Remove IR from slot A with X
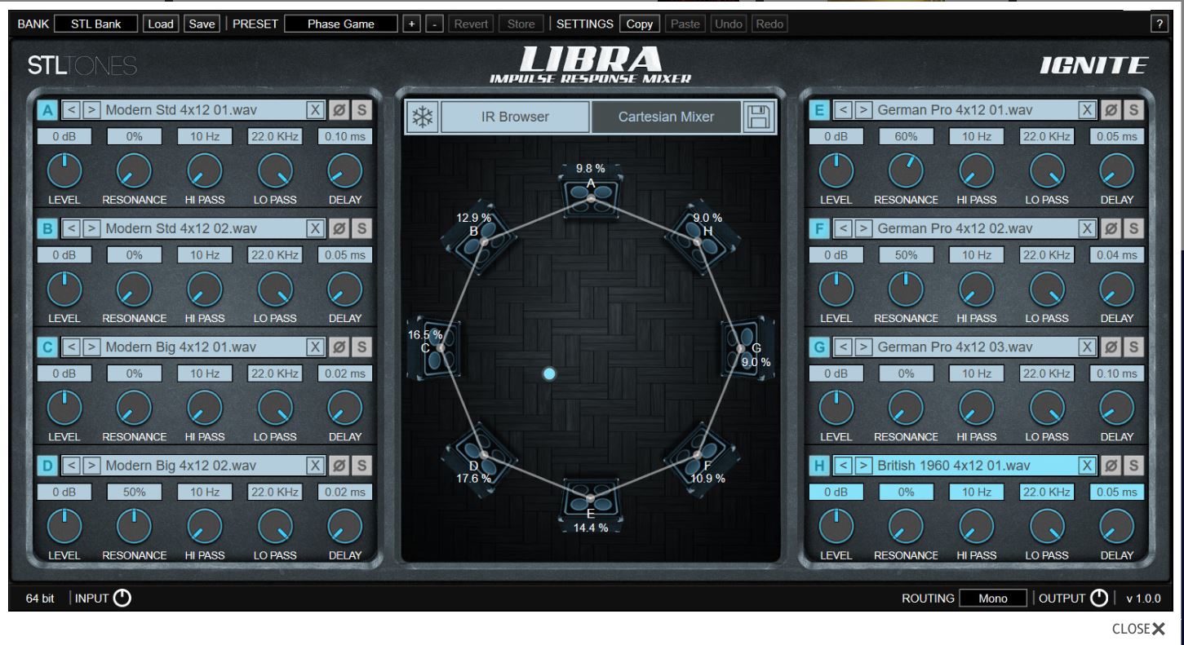This screenshot has width=1184, height=645. click(x=315, y=110)
